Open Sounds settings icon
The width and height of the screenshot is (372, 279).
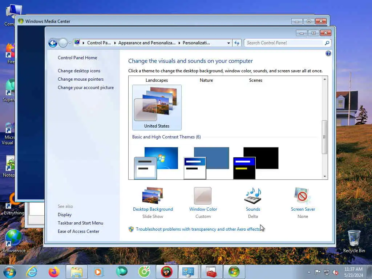pos(253,196)
